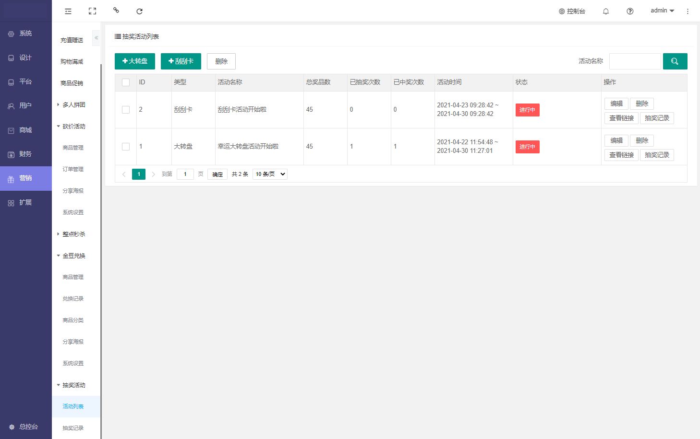Collapse submenu panel with double-arrow icon
The width and height of the screenshot is (700, 439).
pos(96,38)
